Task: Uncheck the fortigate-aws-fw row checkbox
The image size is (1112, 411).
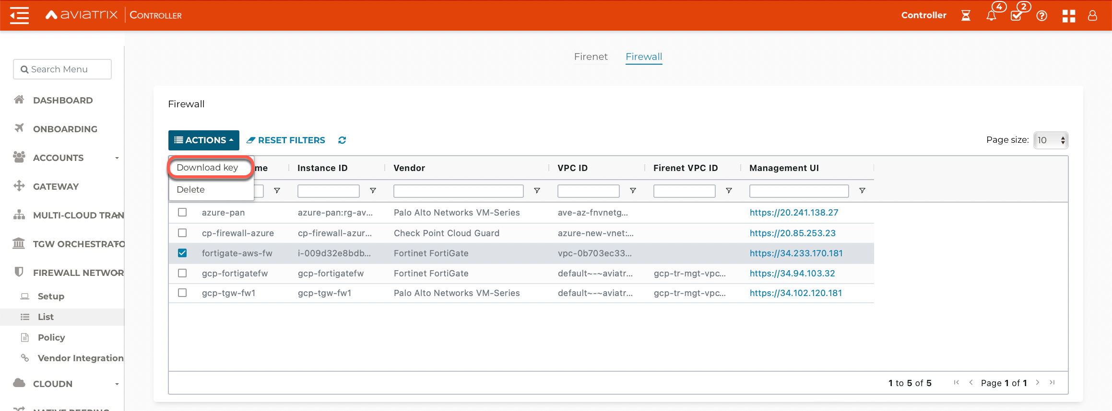Action: 182,253
